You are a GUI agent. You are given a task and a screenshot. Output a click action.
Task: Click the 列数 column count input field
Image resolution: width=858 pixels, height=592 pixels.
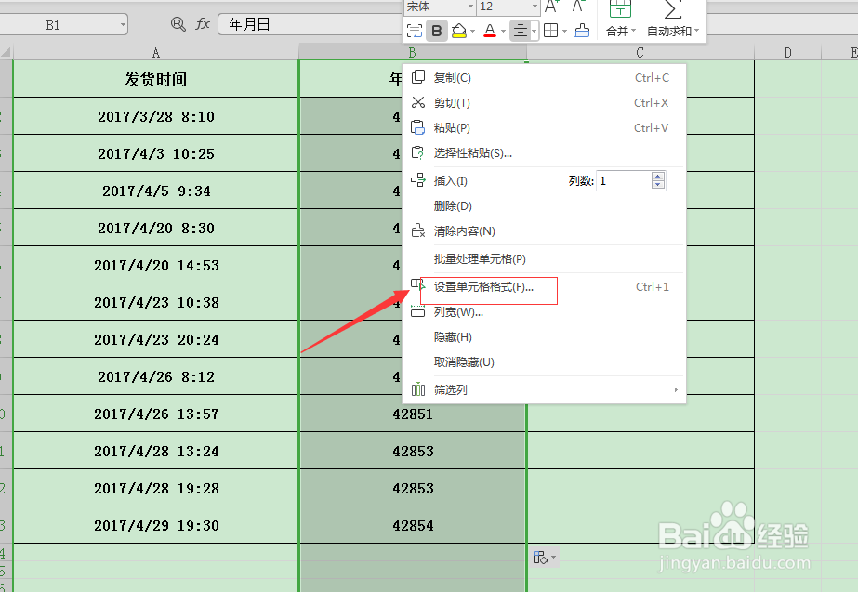pyautogui.click(x=624, y=181)
